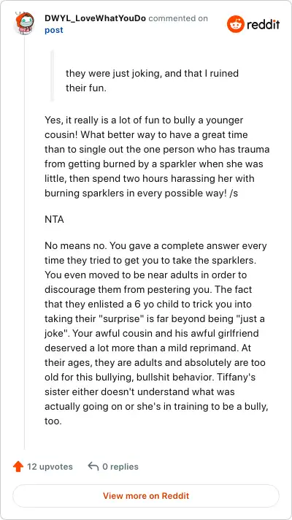Image resolution: width=292 pixels, height=520 pixels.
Task: Click the "commented on" header text
Action: (x=178, y=18)
